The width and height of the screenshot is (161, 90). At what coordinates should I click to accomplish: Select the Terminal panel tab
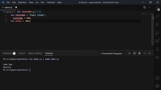click(x=49, y=53)
